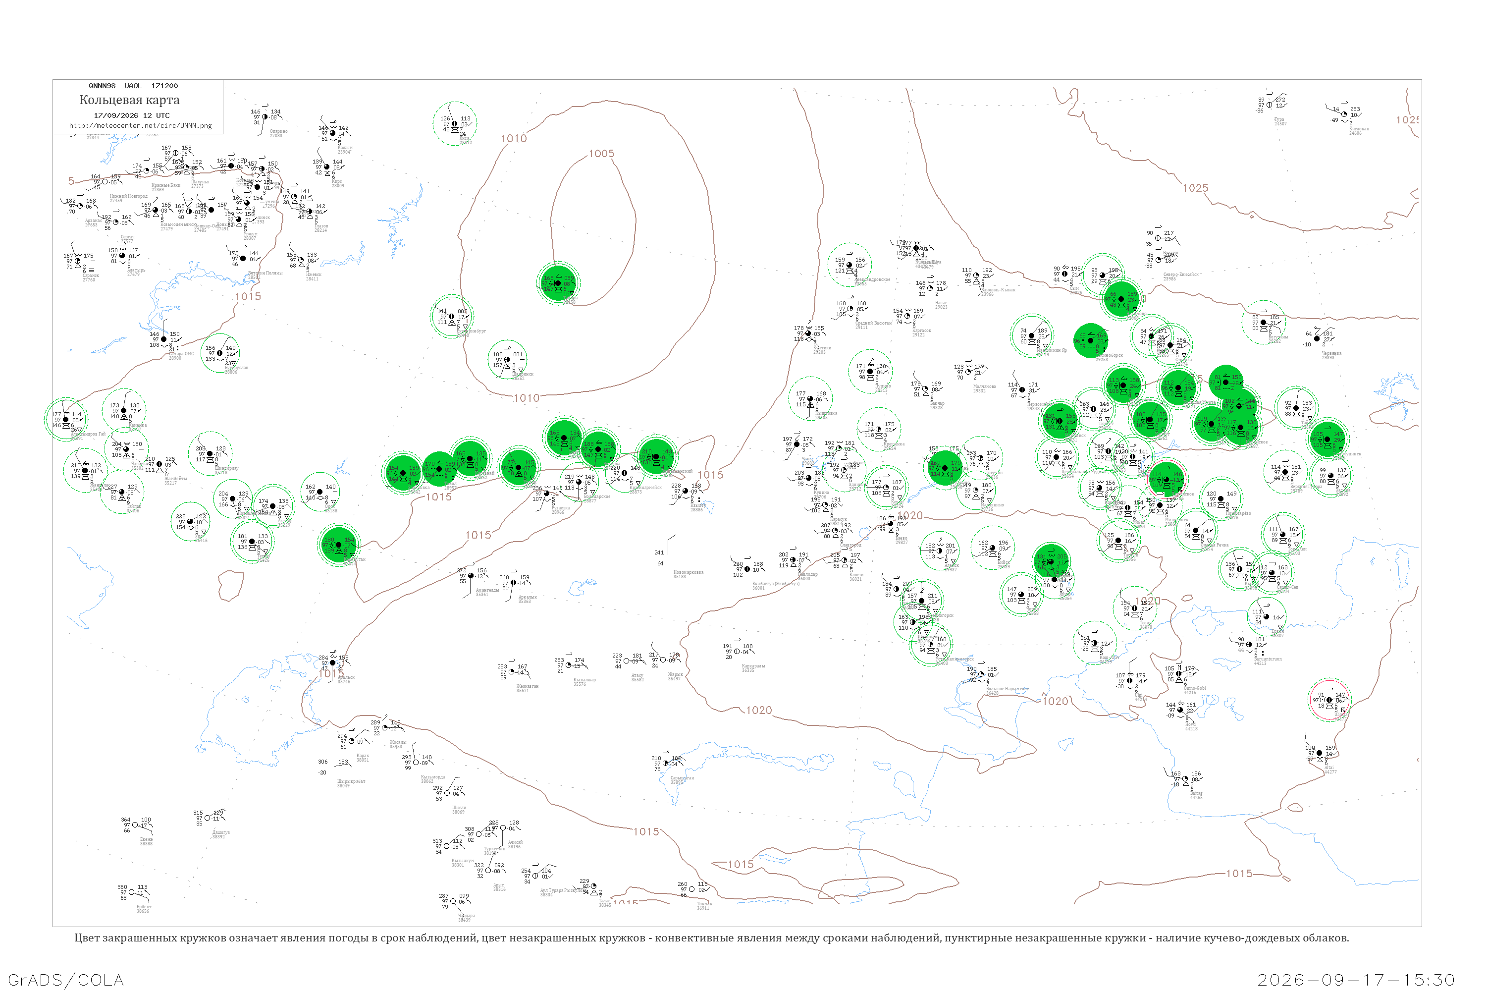1486x991 pixels.
Task: Click the filled green Лесосибирск station circle
Action: pyautogui.click(x=1091, y=341)
